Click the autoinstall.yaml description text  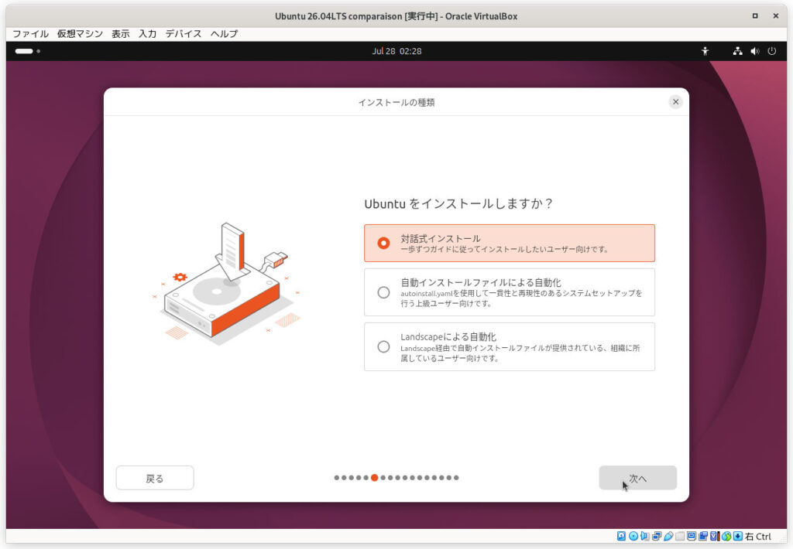(521, 298)
